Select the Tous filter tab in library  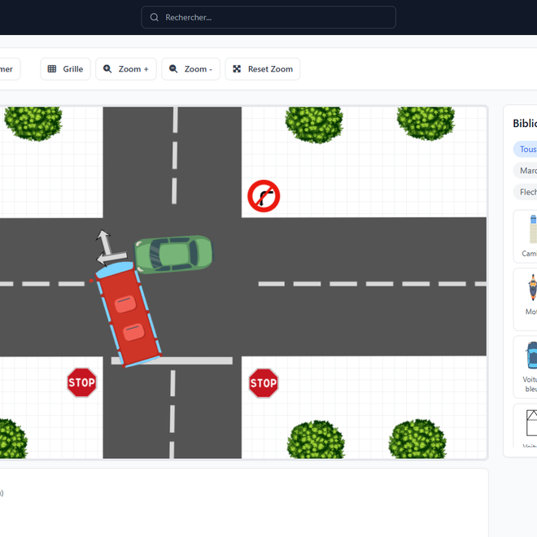526,150
